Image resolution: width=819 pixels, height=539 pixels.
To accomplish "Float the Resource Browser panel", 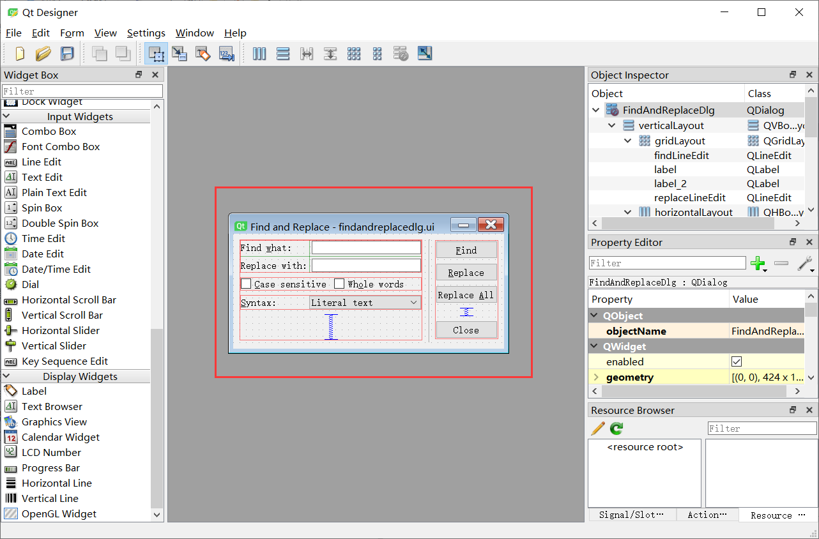I will (793, 410).
